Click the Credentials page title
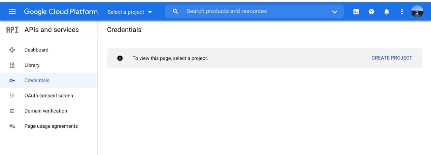 tap(124, 30)
